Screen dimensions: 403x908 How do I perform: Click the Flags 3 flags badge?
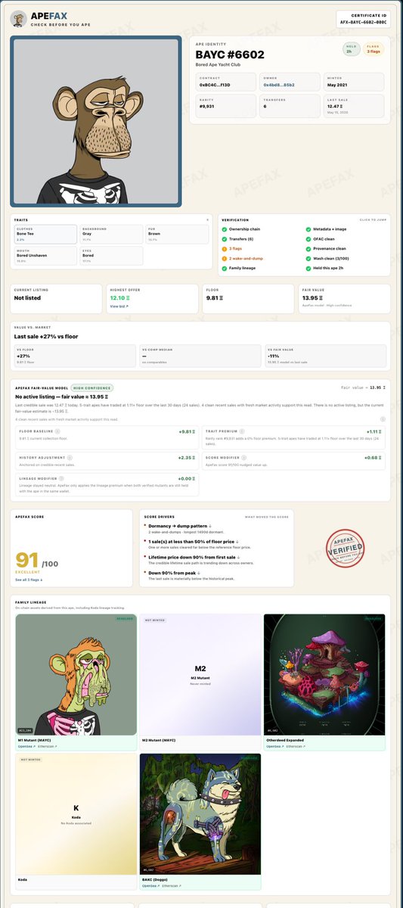point(374,49)
